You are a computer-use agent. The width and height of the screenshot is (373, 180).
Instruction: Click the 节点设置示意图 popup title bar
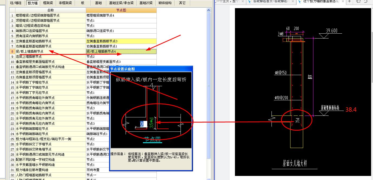(x=151, y=69)
